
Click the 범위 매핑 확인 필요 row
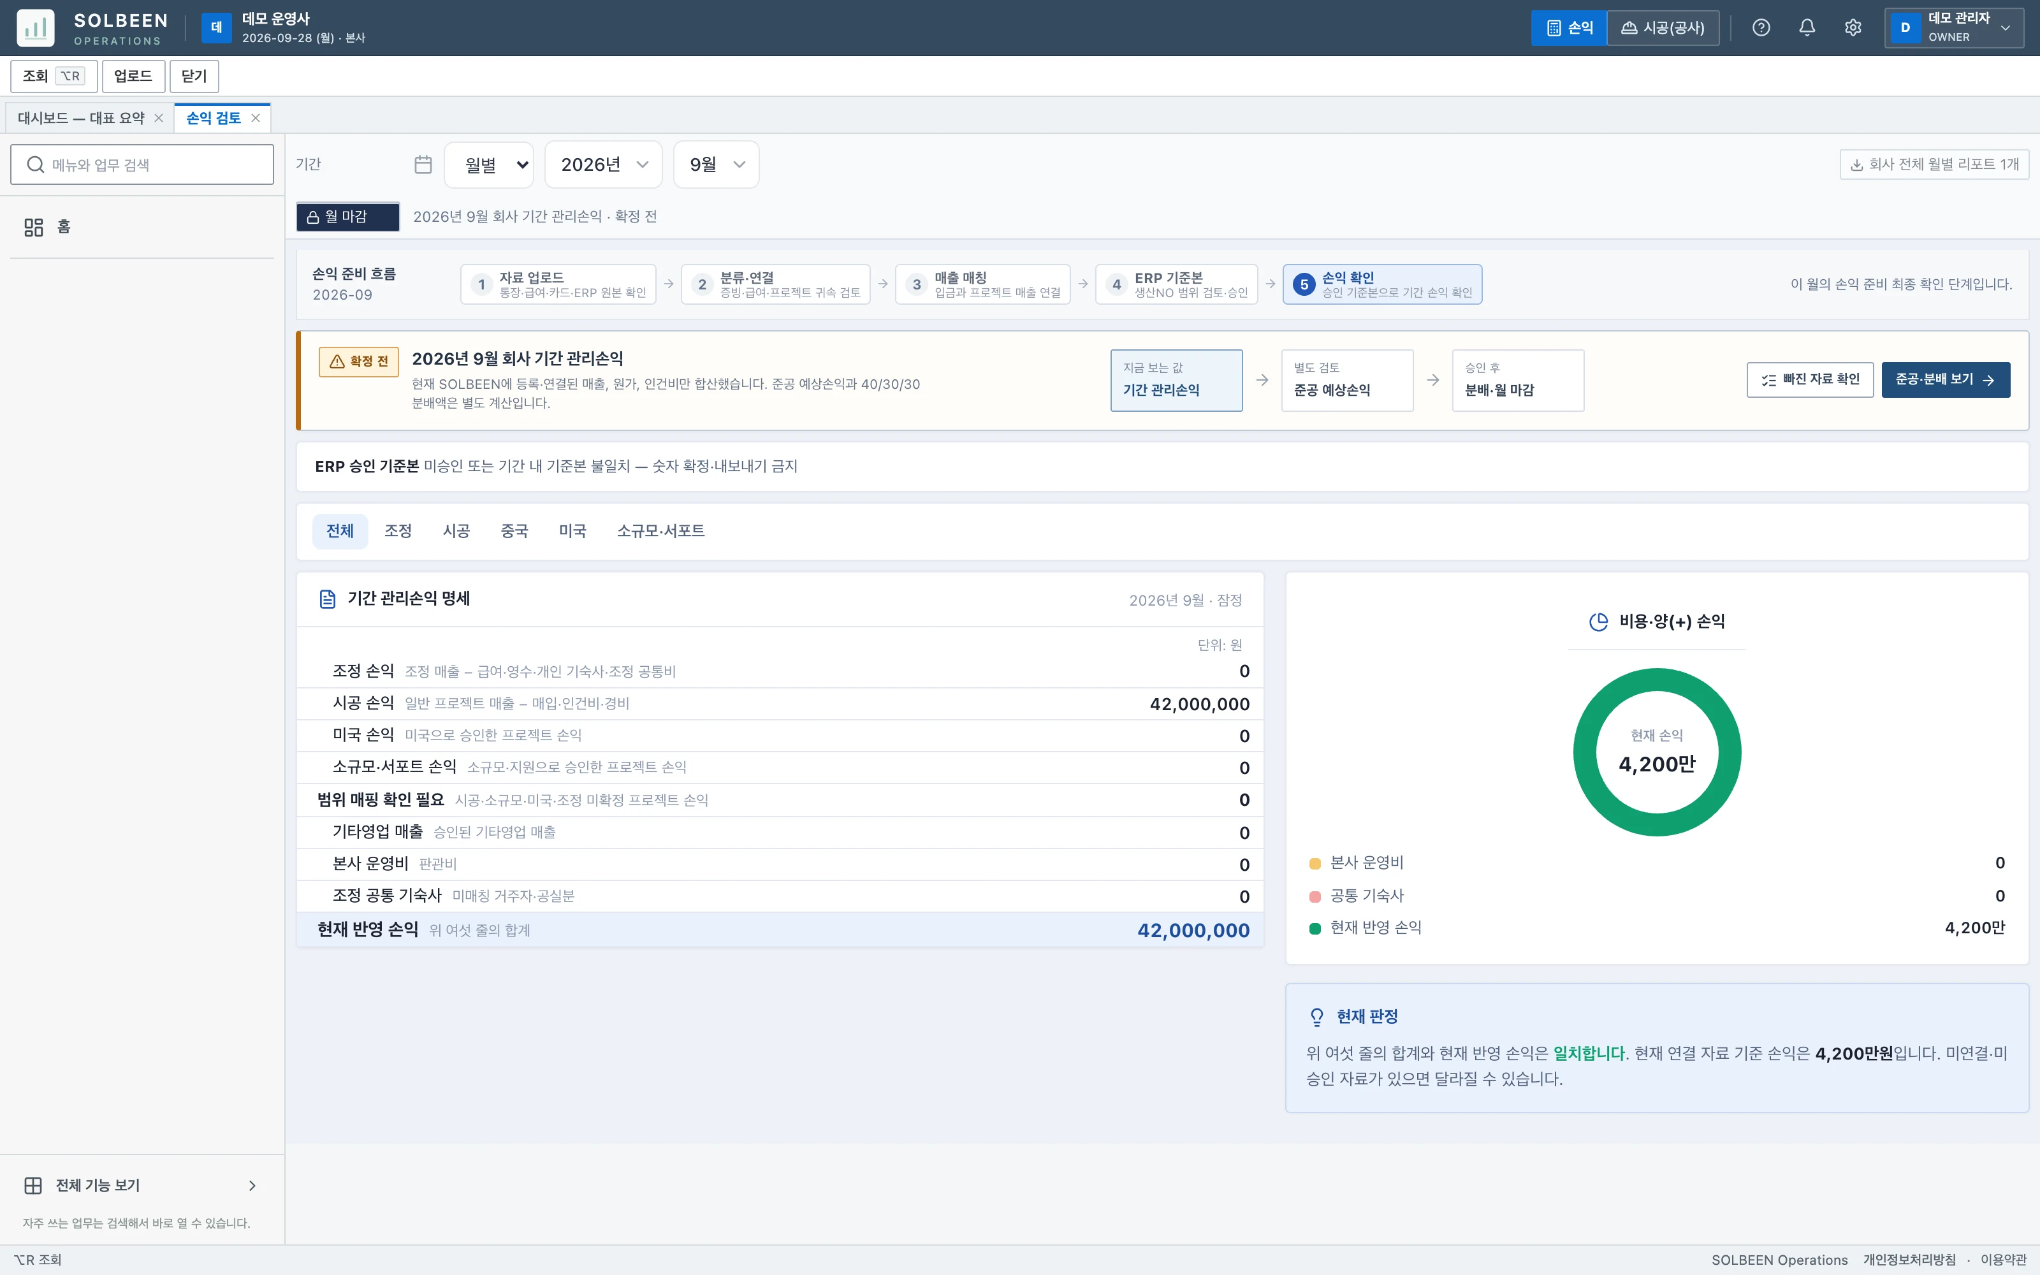point(780,800)
